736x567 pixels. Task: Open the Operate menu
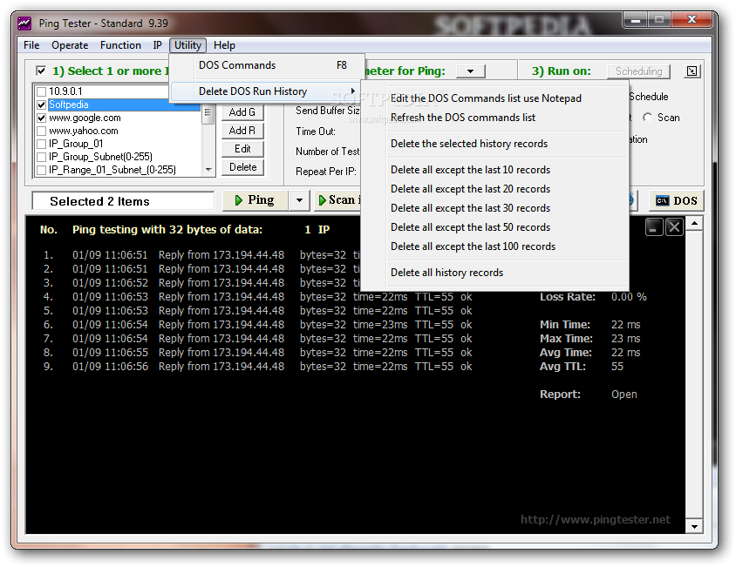click(x=70, y=45)
